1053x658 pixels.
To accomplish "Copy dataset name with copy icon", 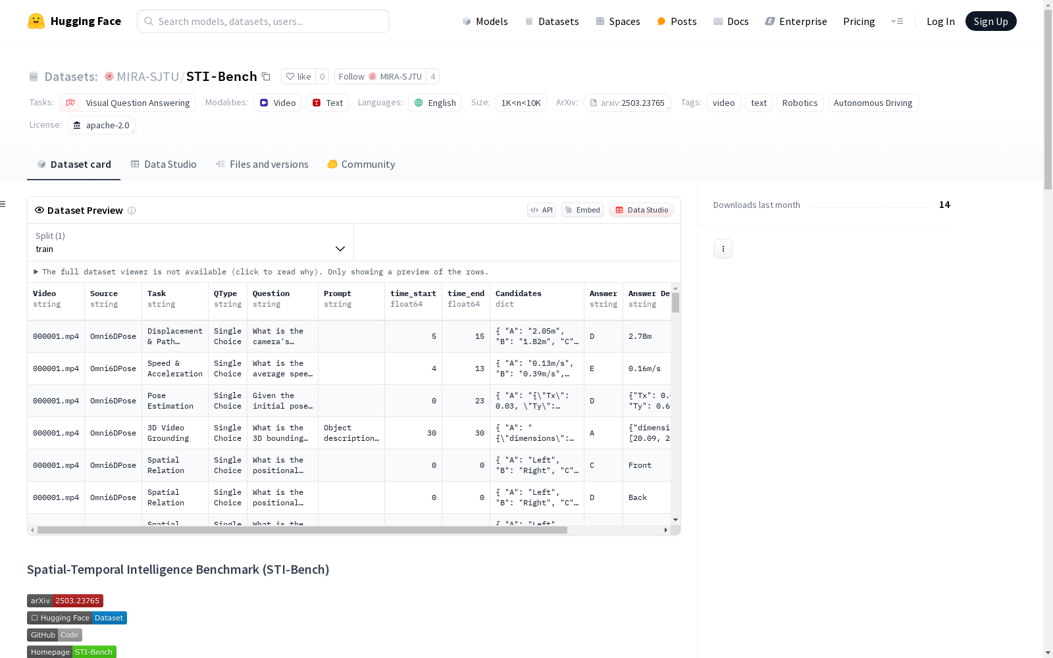I will pos(266,76).
